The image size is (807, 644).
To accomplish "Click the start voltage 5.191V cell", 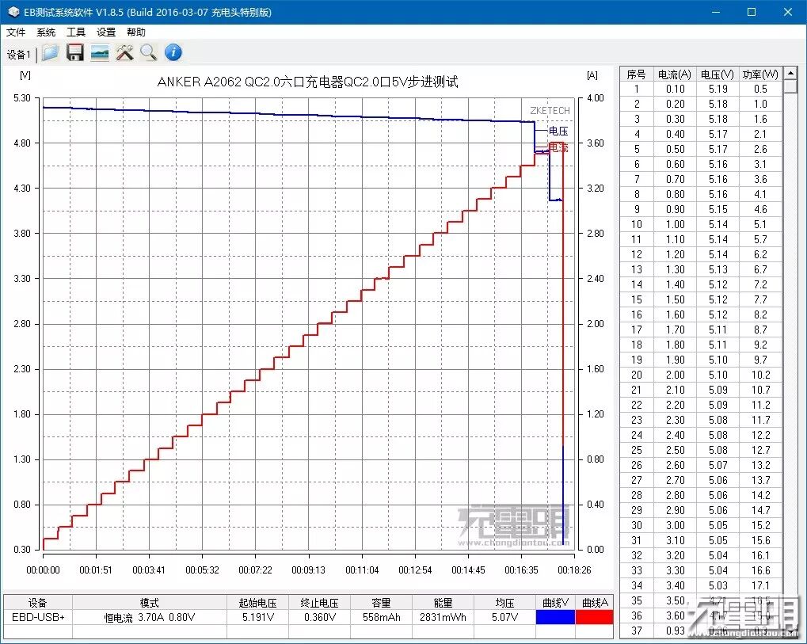I will 257,617.
